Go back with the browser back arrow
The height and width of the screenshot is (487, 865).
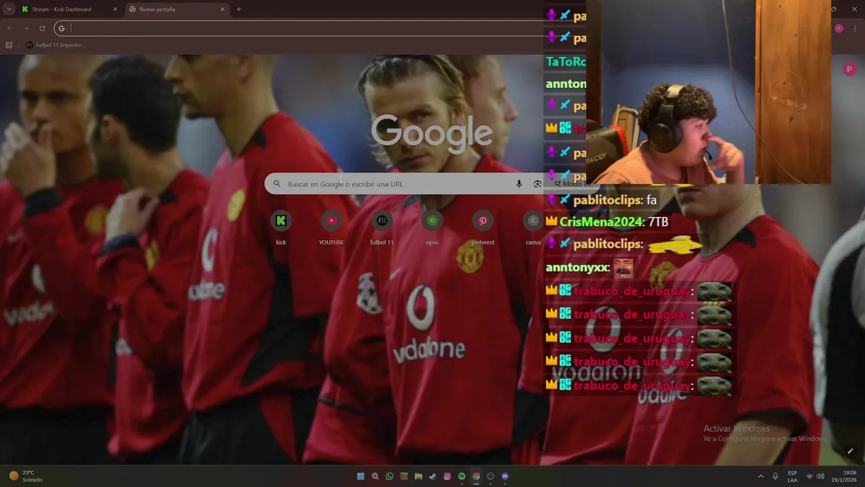(x=9, y=28)
